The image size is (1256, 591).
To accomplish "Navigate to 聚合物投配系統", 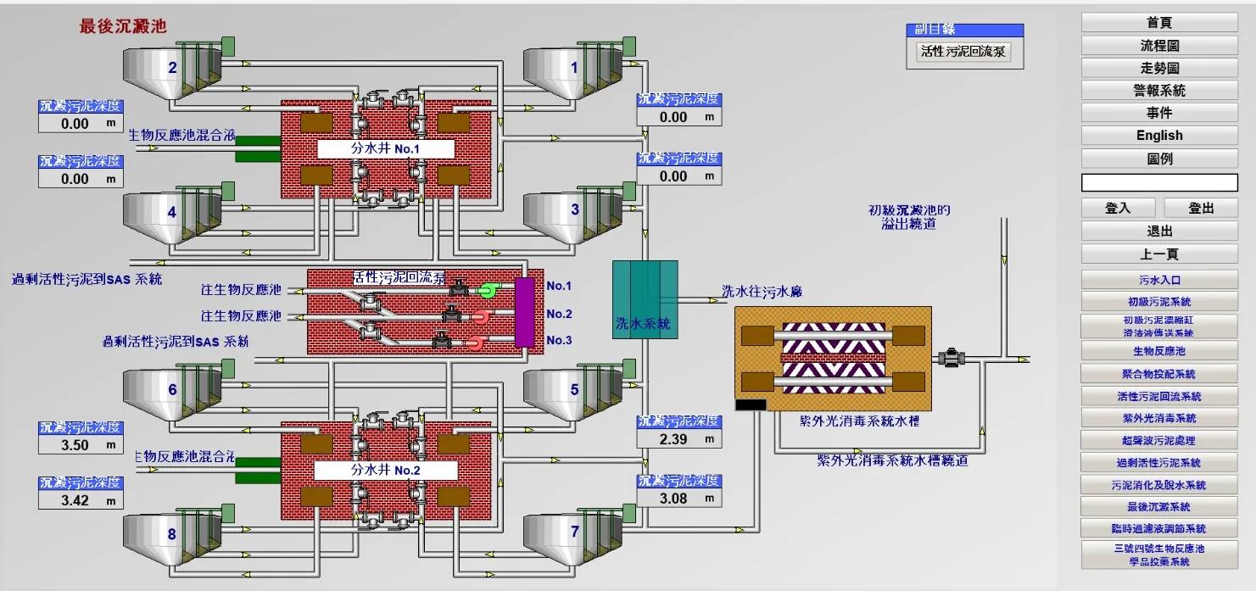I will [1159, 374].
